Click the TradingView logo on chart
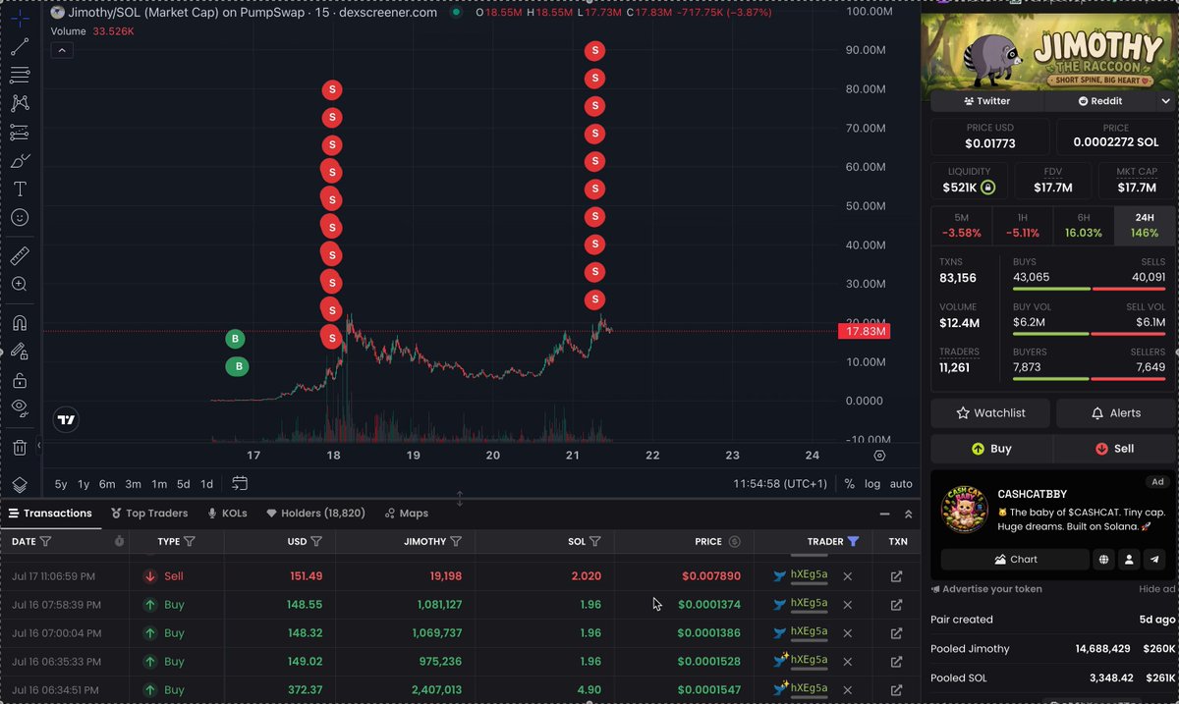This screenshot has width=1179, height=704. 66,420
